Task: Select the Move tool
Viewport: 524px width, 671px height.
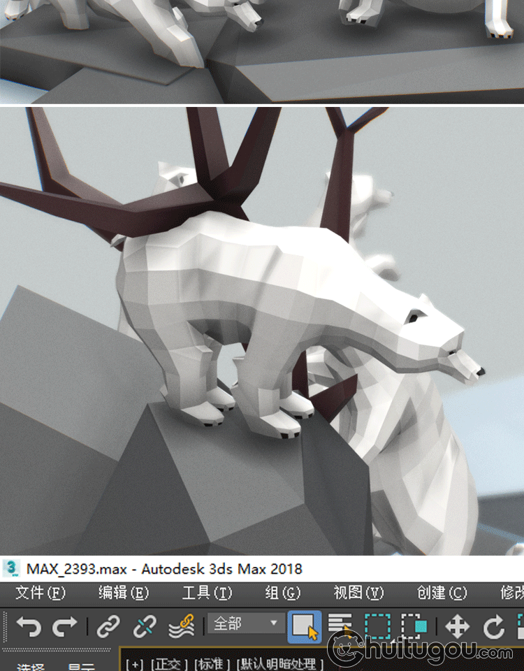Action: (x=457, y=626)
